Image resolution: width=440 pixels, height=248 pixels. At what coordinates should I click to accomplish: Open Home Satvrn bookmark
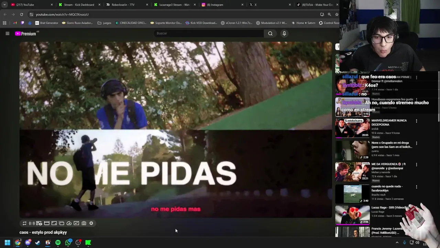click(x=303, y=23)
